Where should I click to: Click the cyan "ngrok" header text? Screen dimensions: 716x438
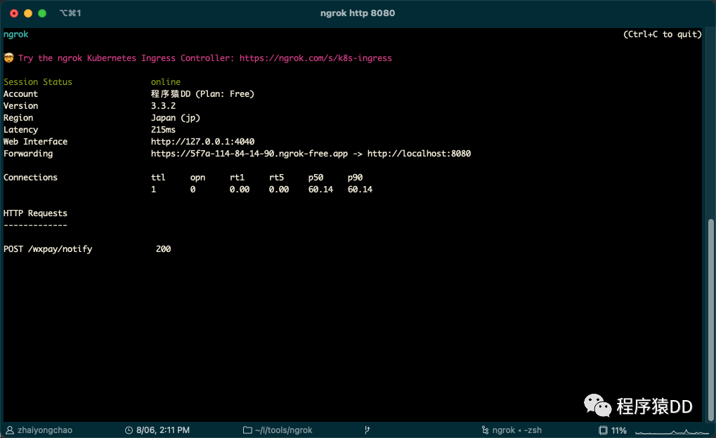pyautogui.click(x=16, y=34)
